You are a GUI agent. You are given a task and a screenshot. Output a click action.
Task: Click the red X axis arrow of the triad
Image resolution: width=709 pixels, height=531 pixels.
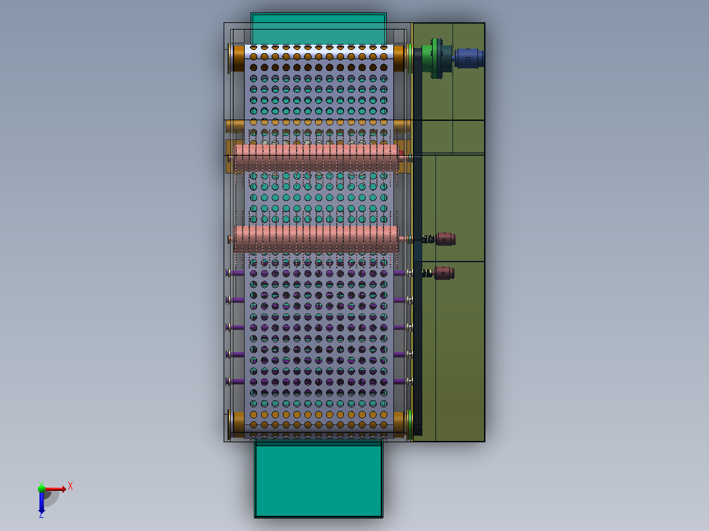(56, 488)
